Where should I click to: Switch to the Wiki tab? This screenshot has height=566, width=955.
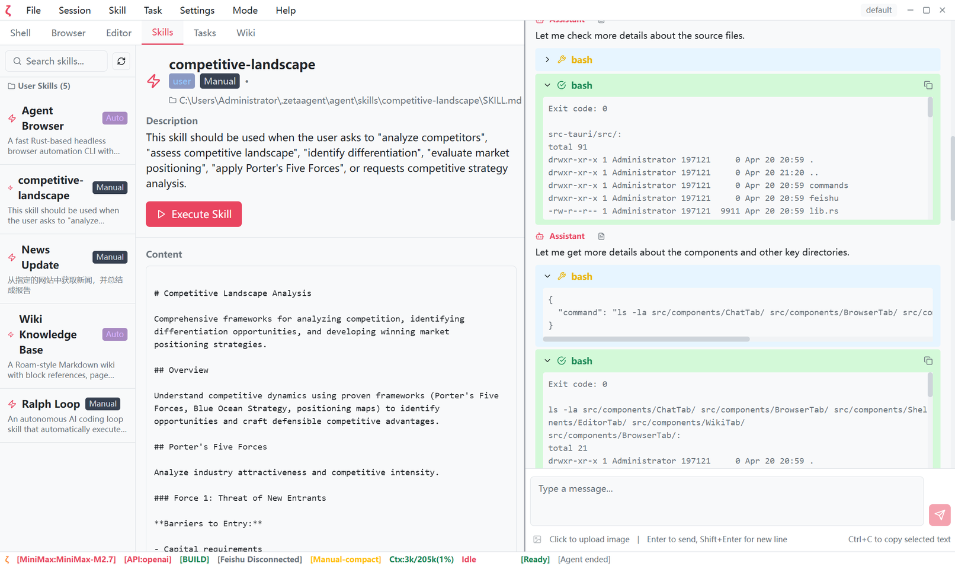tap(245, 33)
